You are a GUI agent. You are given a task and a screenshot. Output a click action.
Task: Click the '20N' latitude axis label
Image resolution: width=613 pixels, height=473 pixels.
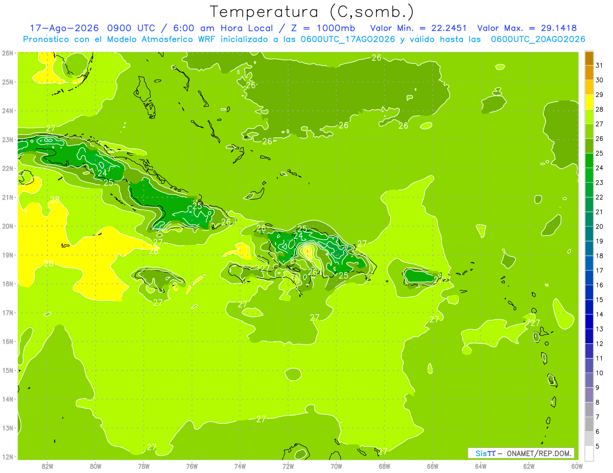click(x=7, y=226)
